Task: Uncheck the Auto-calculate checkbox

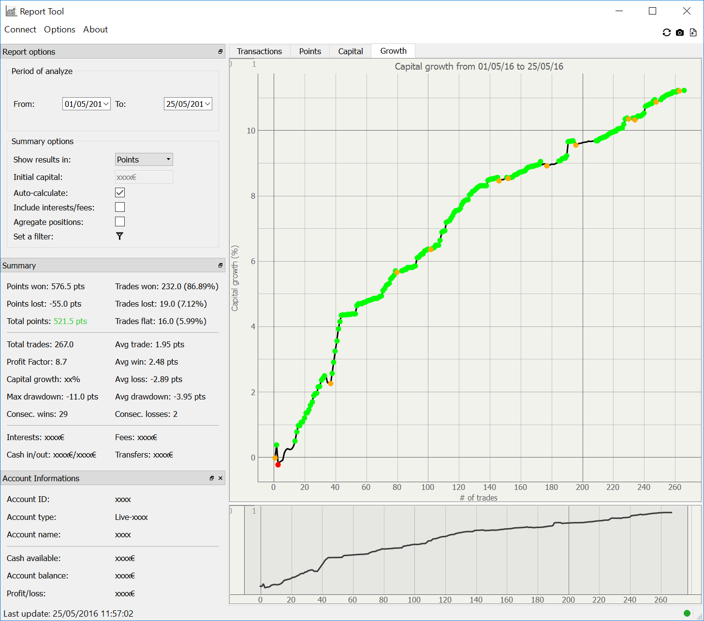Action: (120, 192)
